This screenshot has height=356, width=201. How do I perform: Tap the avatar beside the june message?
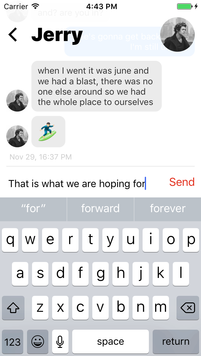click(17, 100)
